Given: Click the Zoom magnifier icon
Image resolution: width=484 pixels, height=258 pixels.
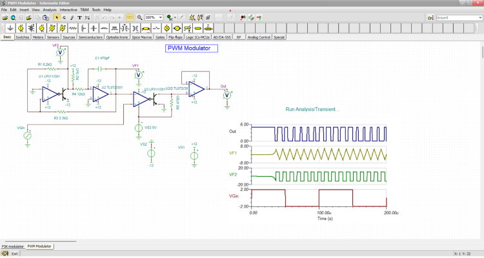Looking at the screenshot, I should (139, 17).
